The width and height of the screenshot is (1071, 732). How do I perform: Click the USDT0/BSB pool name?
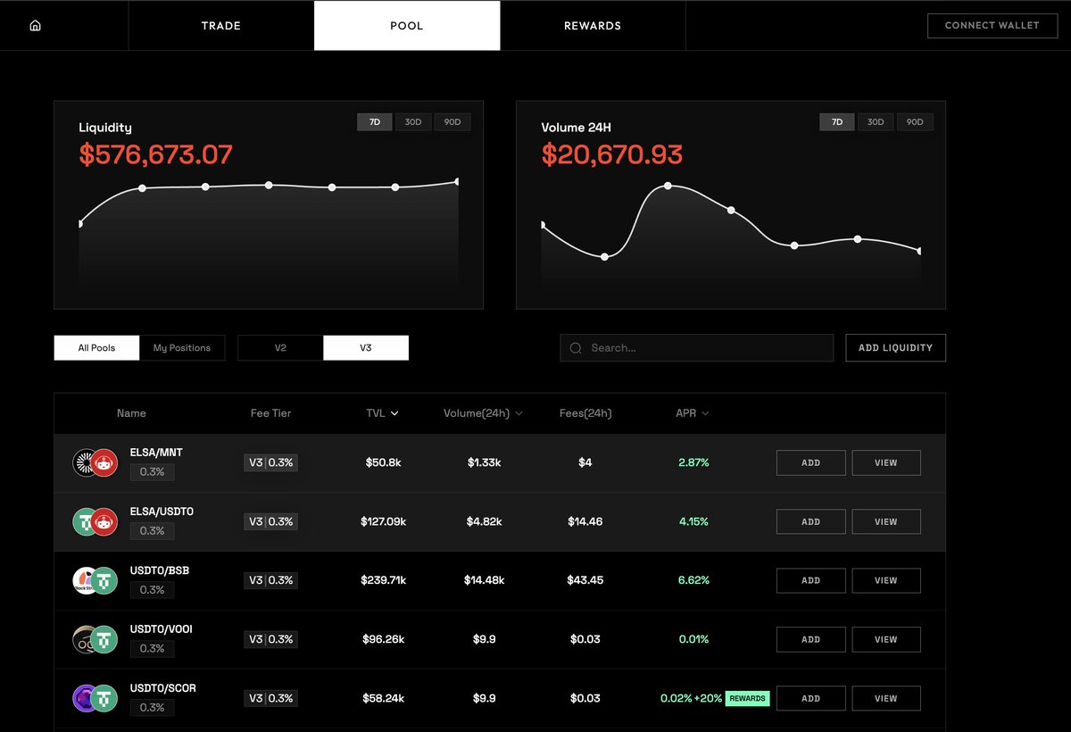click(x=160, y=570)
